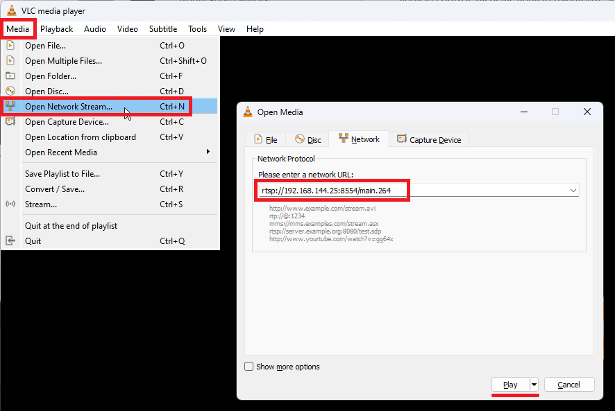Click the Quit exit icon
This screenshot has height=411, width=615.
[10, 241]
